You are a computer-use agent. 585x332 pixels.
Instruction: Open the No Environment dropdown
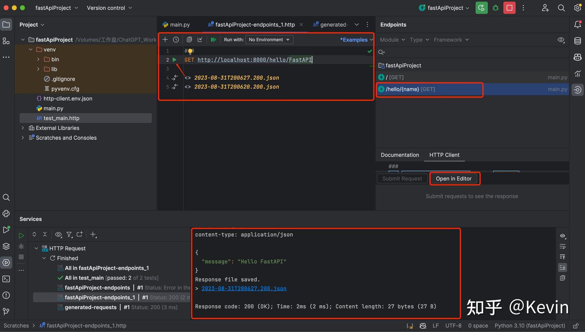pyautogui.click(x=269, y=39)
